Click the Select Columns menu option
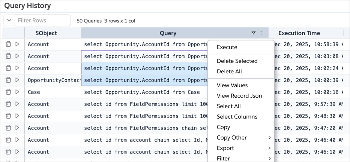The image size is (350, 162). 237,117
